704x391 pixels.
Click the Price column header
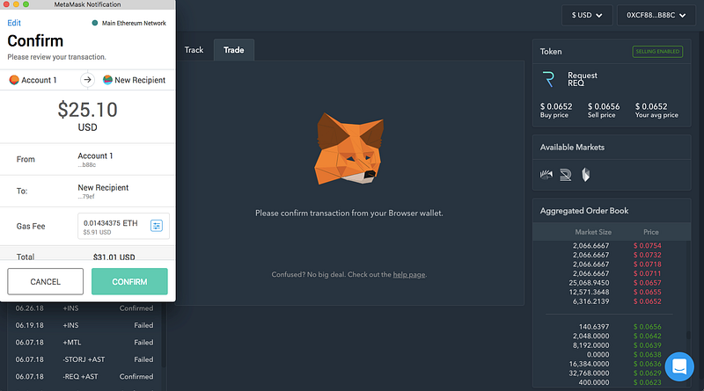[x=651, y=232]
